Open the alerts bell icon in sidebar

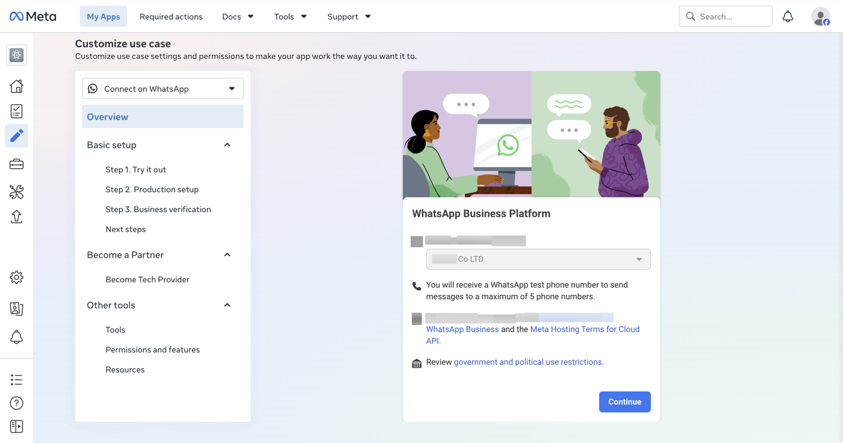tap(16, 337)
